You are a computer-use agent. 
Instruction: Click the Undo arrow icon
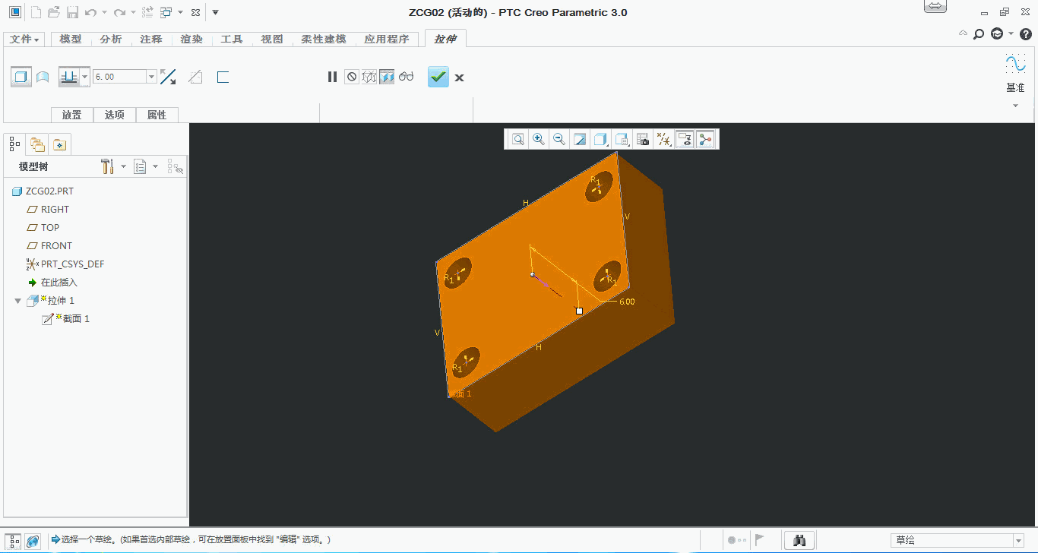[x=91, y=12]
